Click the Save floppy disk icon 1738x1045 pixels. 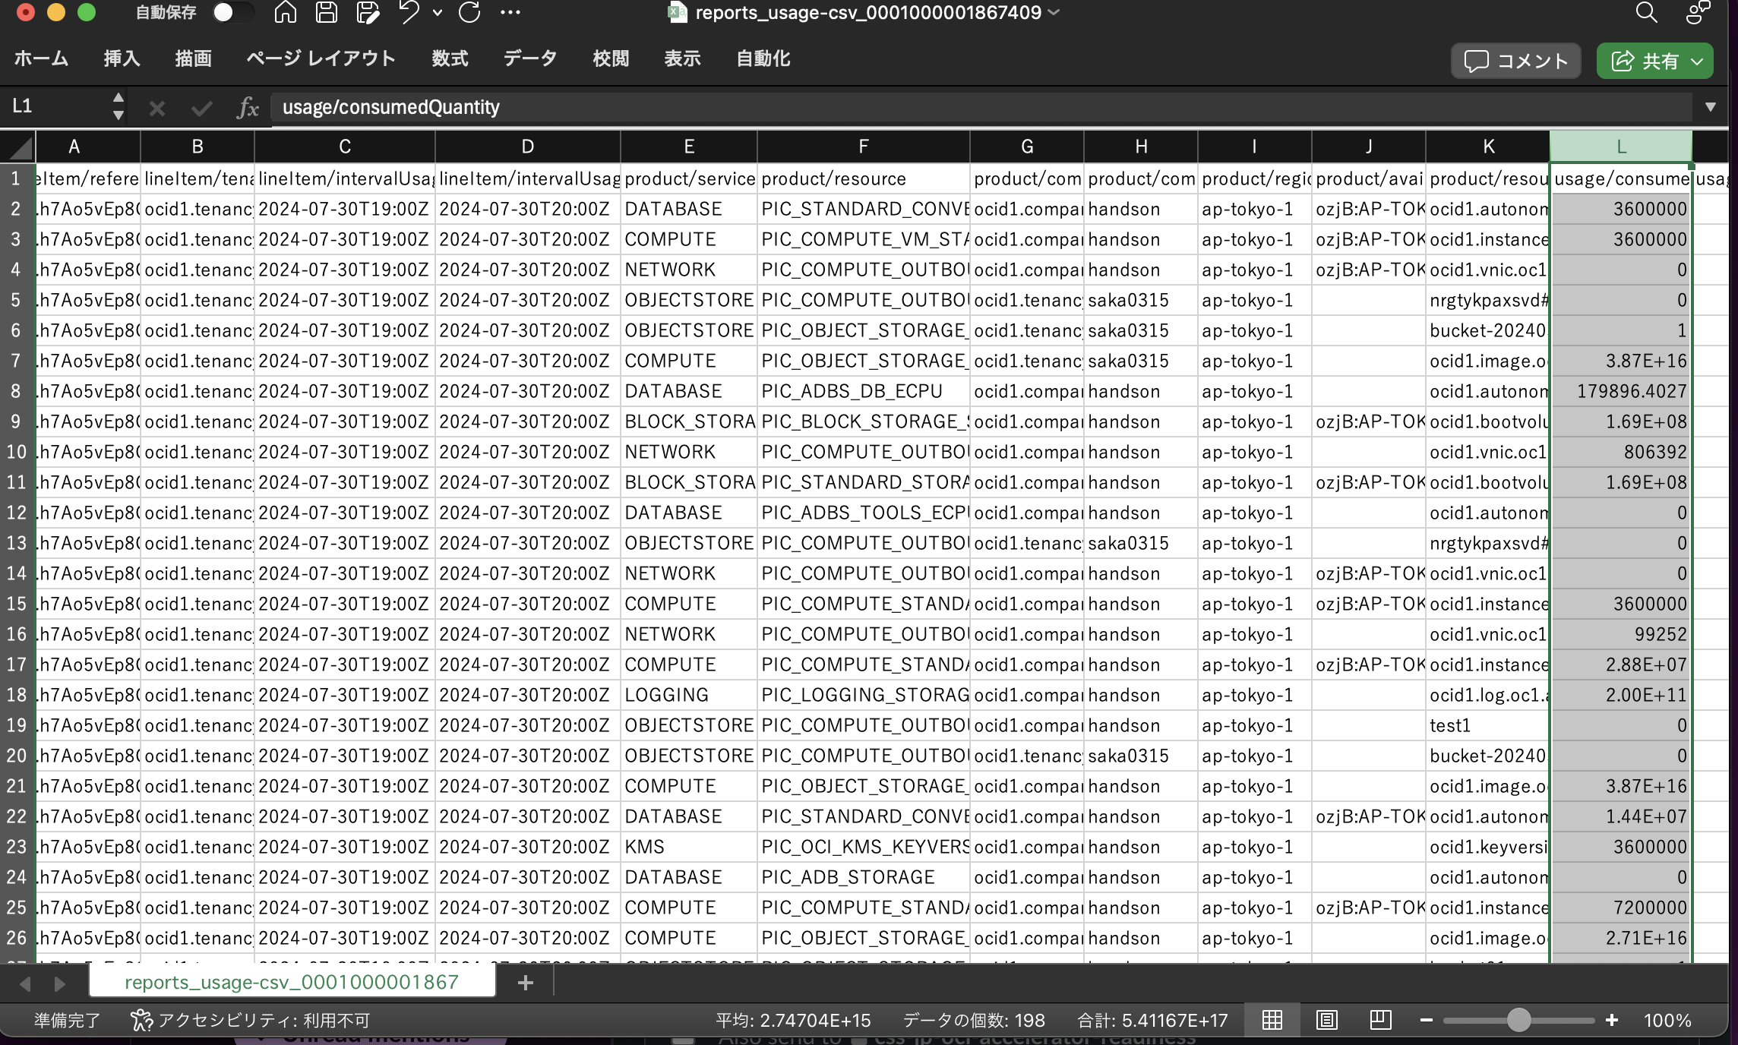click(327, 12)
